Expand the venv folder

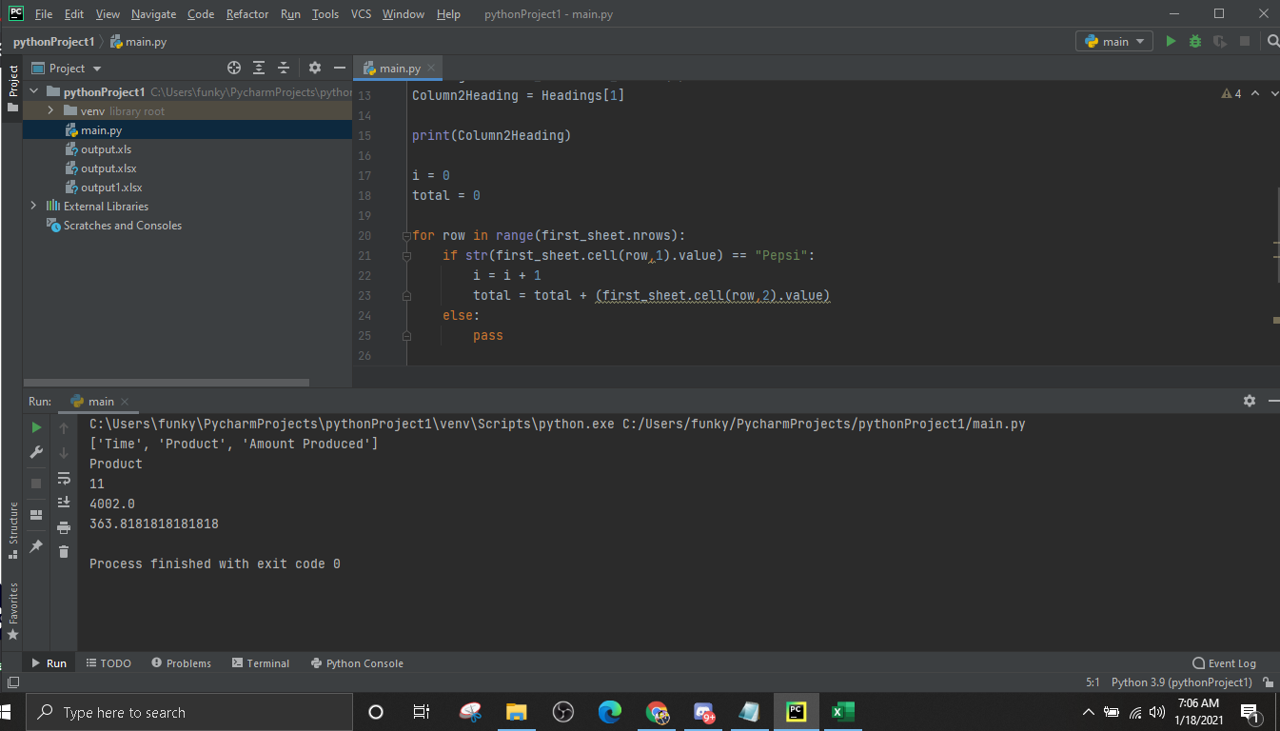tap(51, 110)
